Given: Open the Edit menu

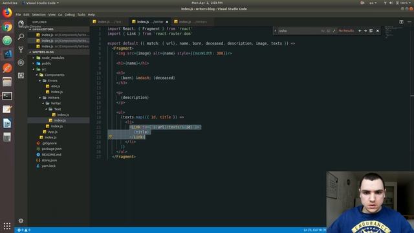Looking at the screenshot, I should pyautogui.click(x=27, y=15).
